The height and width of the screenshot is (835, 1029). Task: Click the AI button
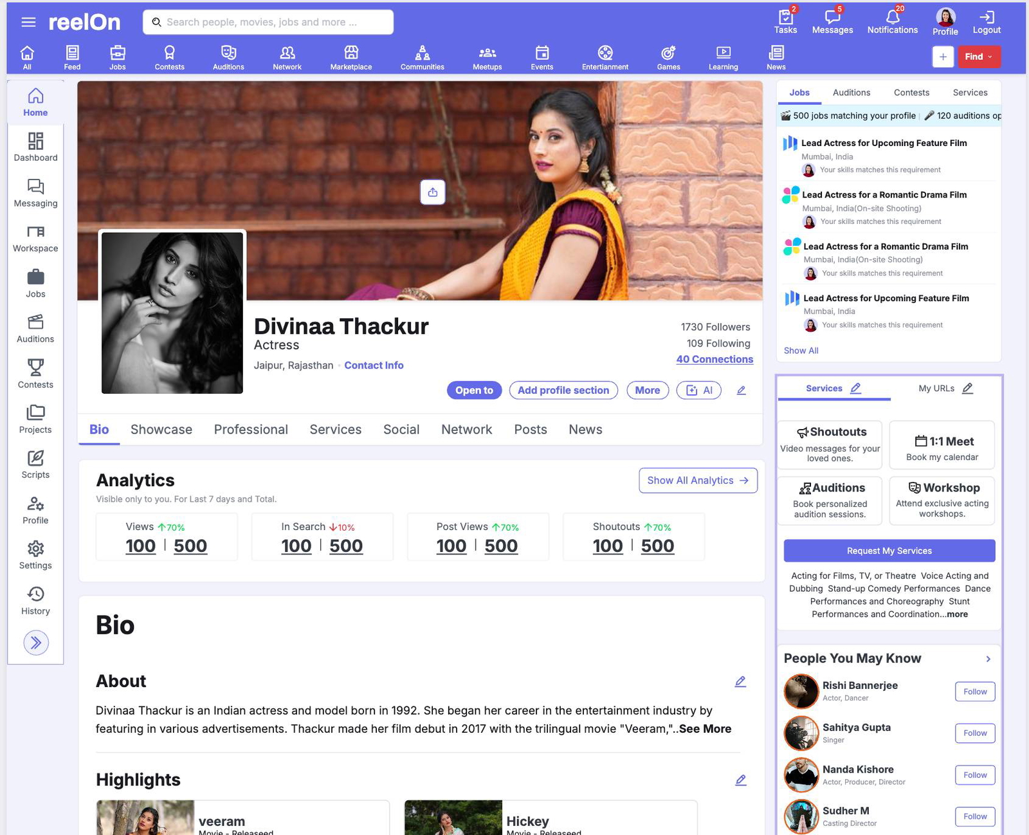(x=699, y=390)
